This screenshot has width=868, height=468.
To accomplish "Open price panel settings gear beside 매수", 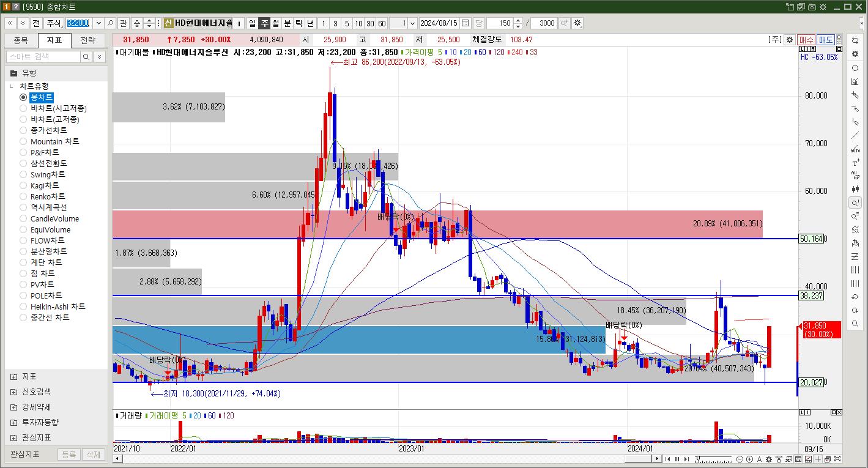I will [790, 39].
